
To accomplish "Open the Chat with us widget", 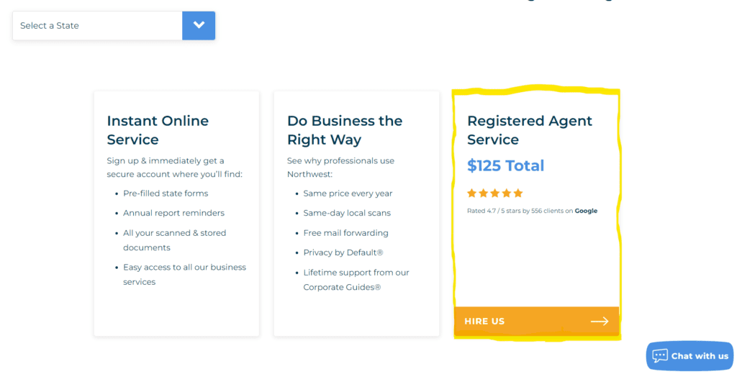I will [x=699, y=356].
